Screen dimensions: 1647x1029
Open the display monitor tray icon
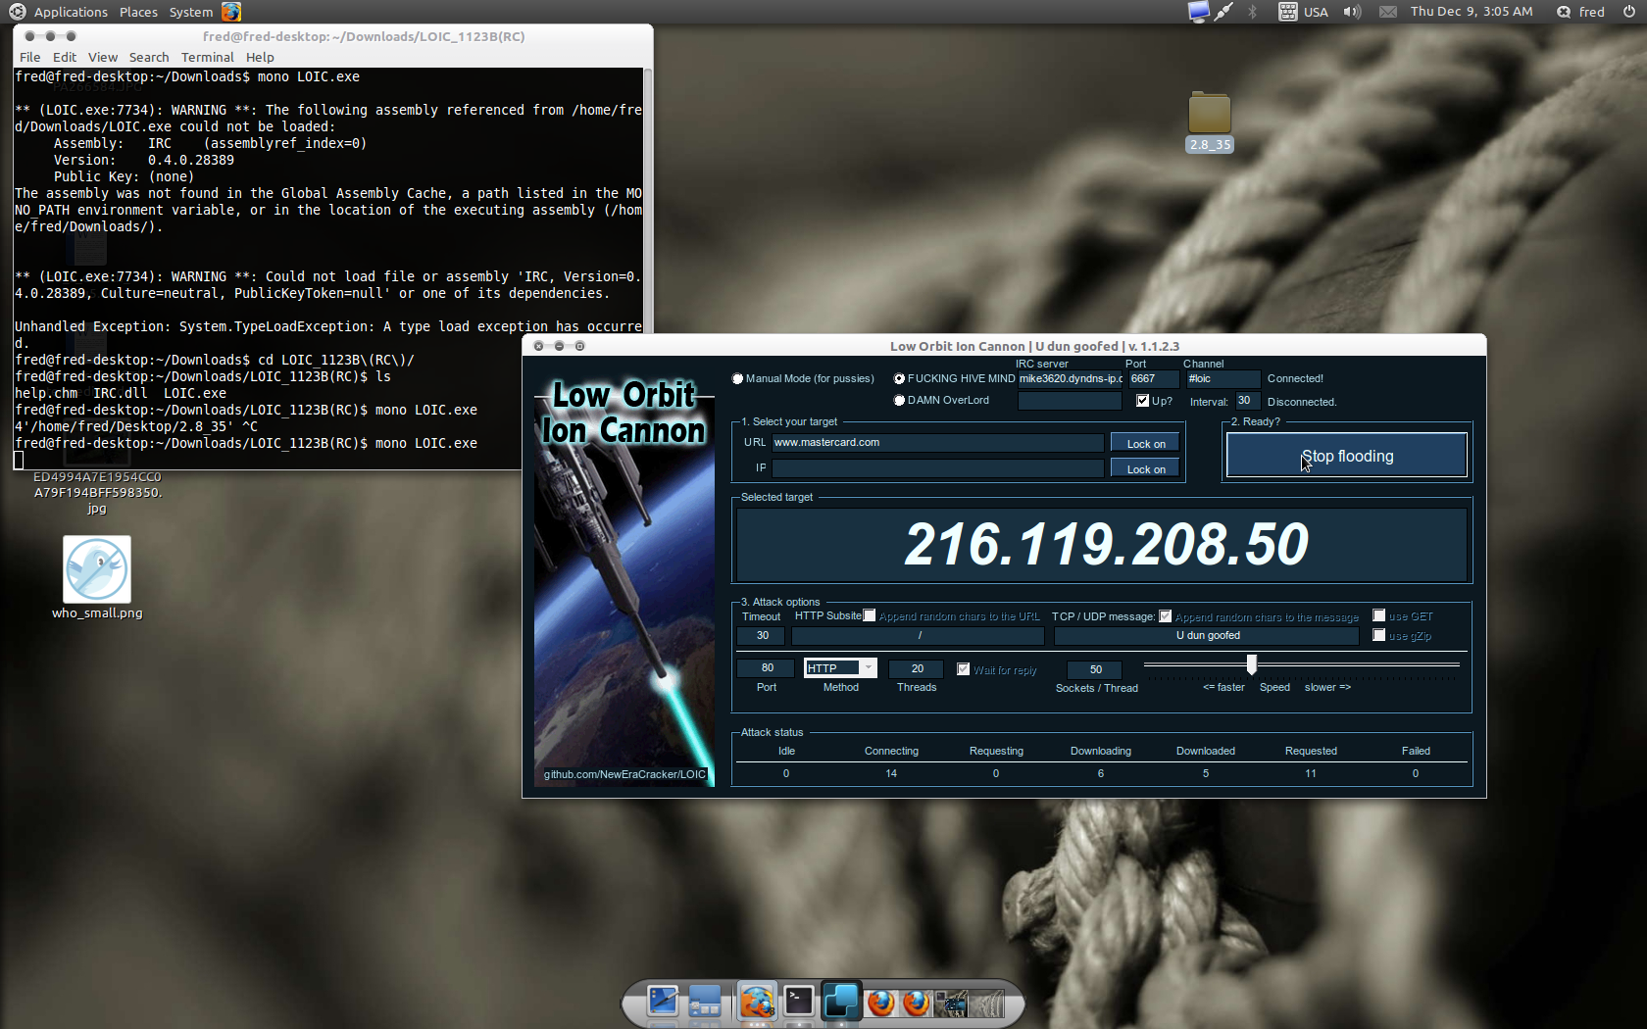pyautogui.click(x=1198, y=12)
